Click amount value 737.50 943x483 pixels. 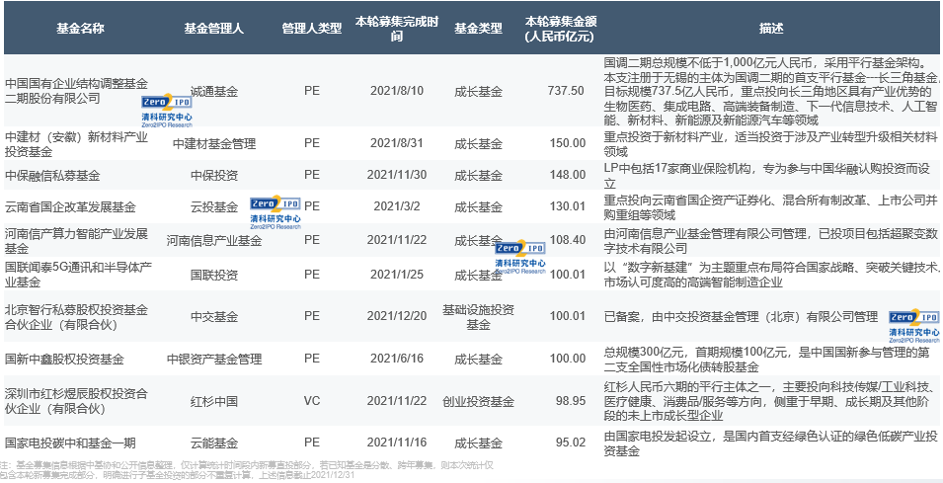(x=566, y=92)
